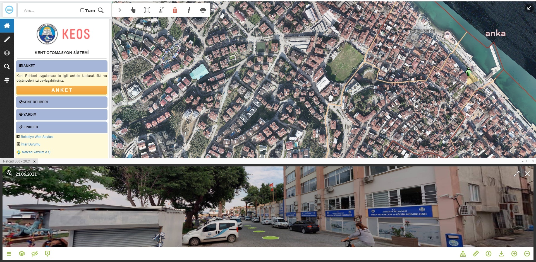Click the flag/report toggle in panorama toolbar
The height and width of the screenshot is (262, 536).
48,254
